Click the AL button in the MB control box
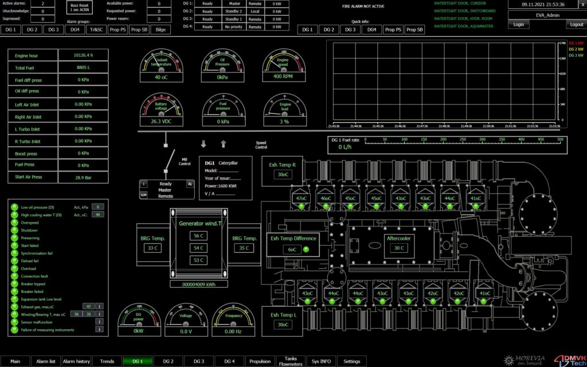Viewport: 587px width, 367px height. pos(190,183)
